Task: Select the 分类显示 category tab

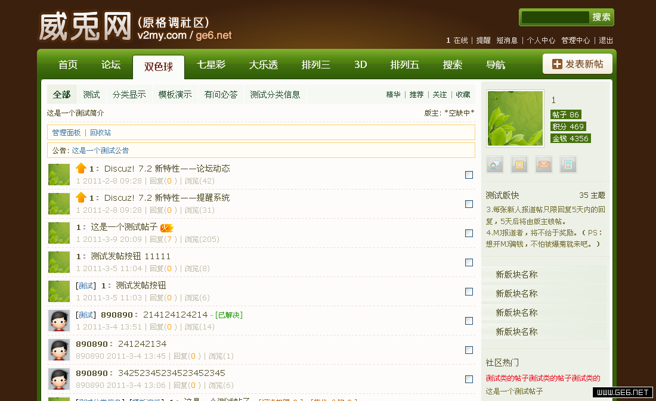Action: click(x=129, y=95)
